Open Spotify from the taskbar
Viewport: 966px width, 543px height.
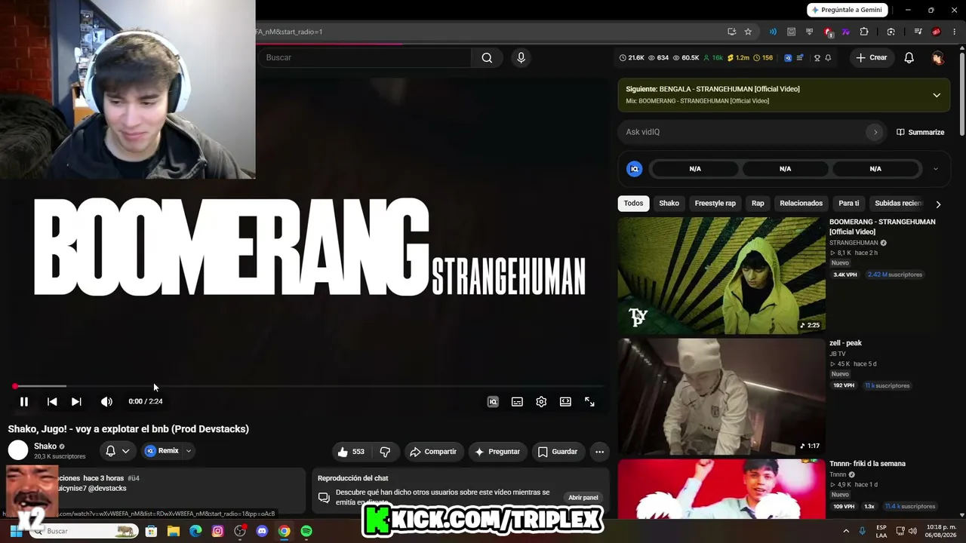coord(306,531)
